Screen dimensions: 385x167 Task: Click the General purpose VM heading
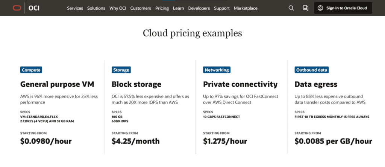click(x=57, y=84)
